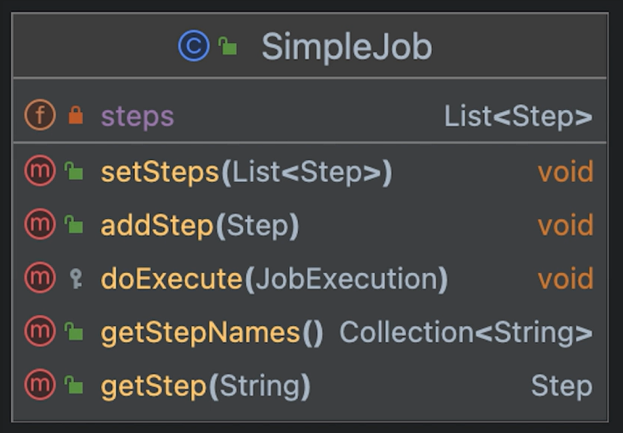Click the method icon next to addStep
This screenshot has width=623, height=433.
pyautogui.click(x=39, y=226)
